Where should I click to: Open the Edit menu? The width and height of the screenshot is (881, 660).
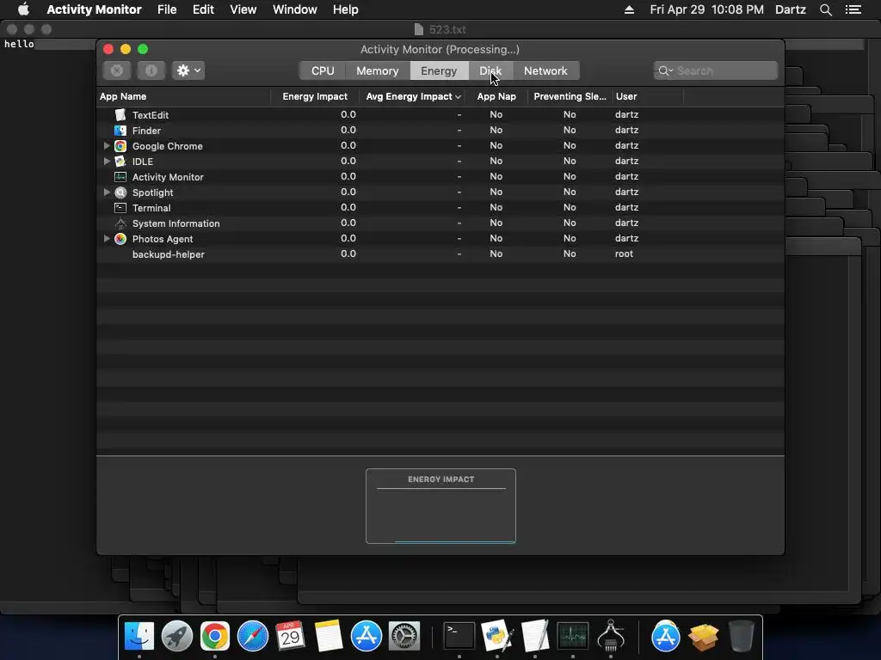[203, 9]
